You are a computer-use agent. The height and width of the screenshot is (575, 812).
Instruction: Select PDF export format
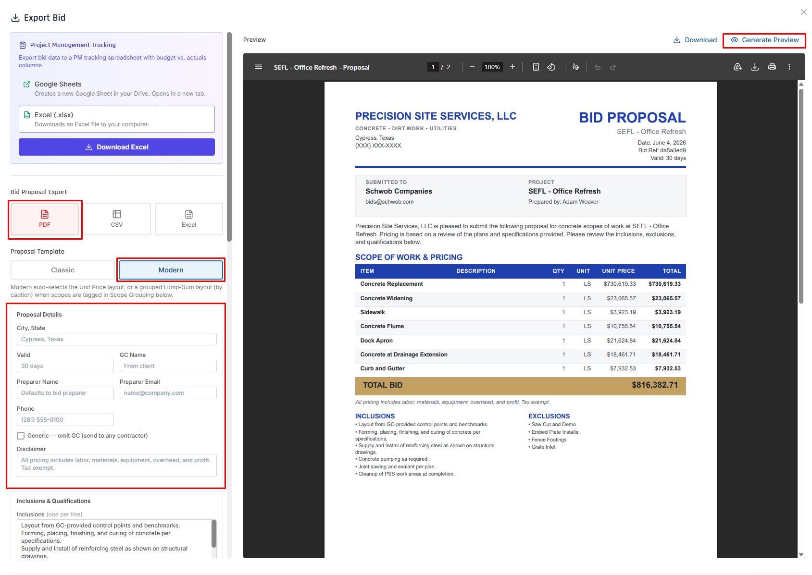[45, 219]
